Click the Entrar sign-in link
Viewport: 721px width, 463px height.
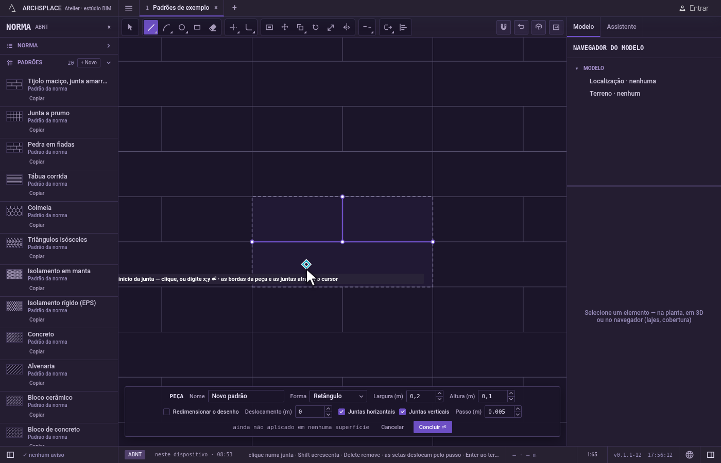[694, 8]
